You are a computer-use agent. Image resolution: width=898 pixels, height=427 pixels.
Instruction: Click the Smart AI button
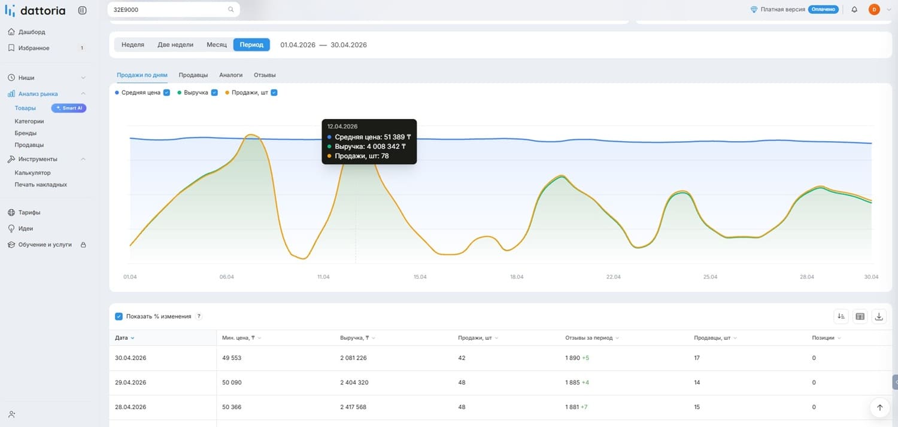pos(69,108)
